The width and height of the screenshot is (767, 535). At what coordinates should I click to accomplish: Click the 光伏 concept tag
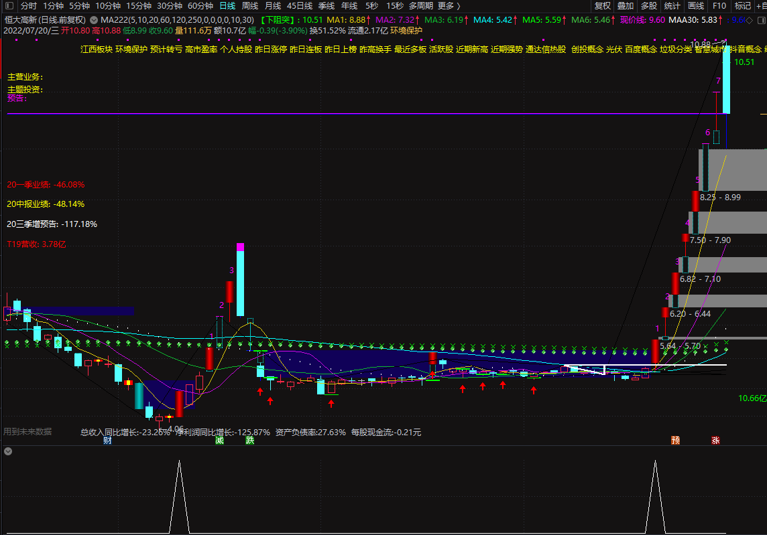coord(614,50)
